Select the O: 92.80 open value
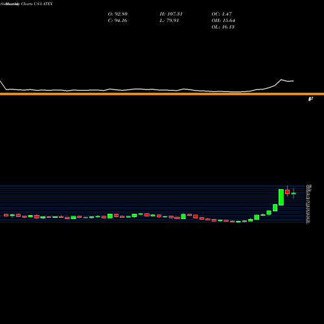The width and height of the screenshot is (324, 324). click(x=118, y=14)
